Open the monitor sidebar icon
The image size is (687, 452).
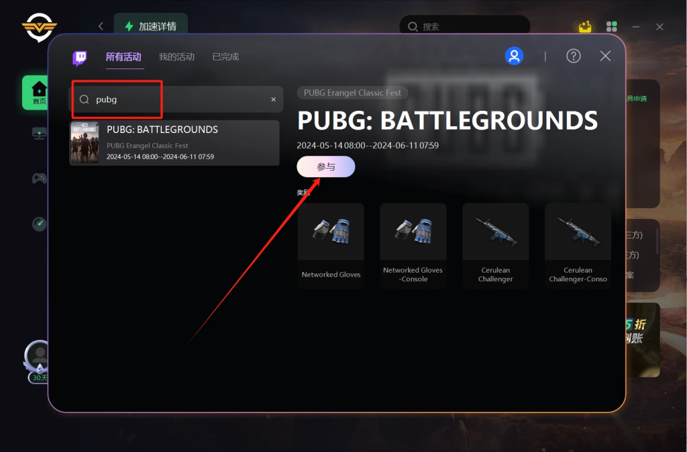pos(39,134)
